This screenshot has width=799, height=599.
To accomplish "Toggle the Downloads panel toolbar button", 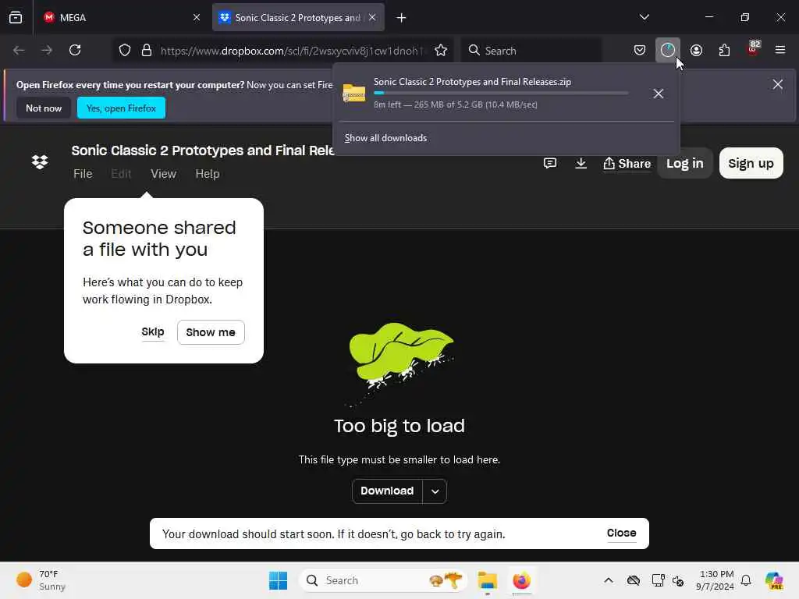I will 668,50.
